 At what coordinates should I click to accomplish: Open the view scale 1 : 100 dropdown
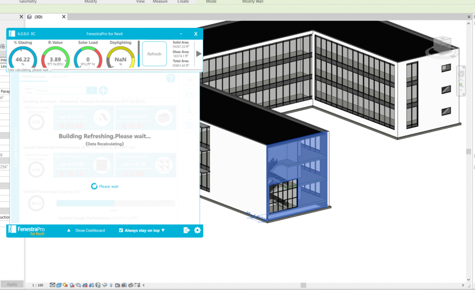coord(38,285)
